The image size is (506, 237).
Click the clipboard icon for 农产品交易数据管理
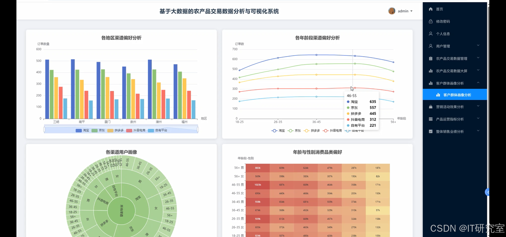click(430, 58)
